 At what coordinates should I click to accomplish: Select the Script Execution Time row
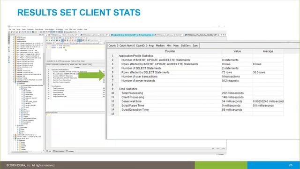coord(195,109)
